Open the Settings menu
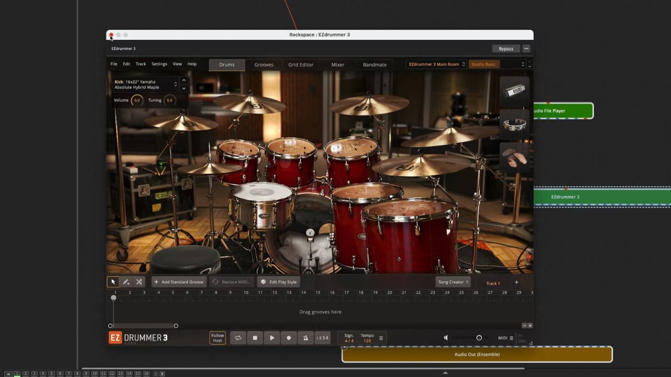This screenshot has height=377, width=671. [159, 64]
